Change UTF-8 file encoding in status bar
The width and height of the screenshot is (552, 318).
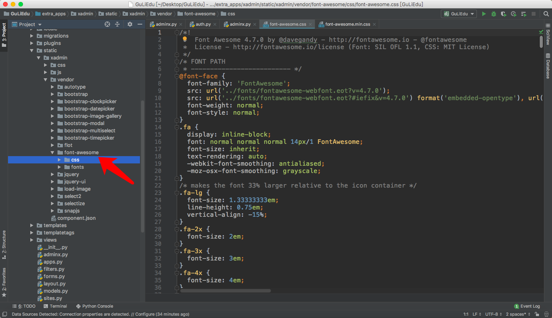[493, 314]
